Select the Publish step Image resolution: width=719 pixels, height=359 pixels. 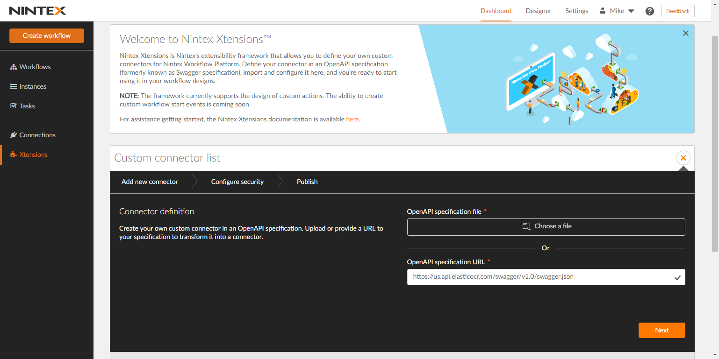point(307,182)
